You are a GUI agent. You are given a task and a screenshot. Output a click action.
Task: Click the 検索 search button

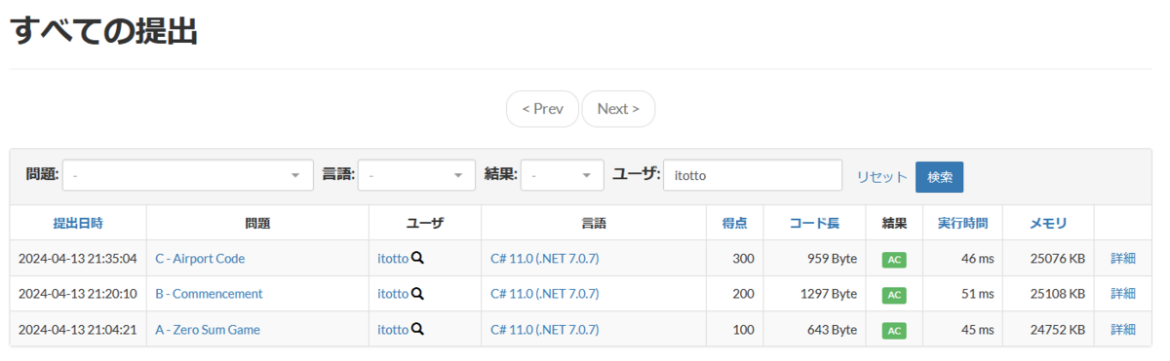(939, 177)
